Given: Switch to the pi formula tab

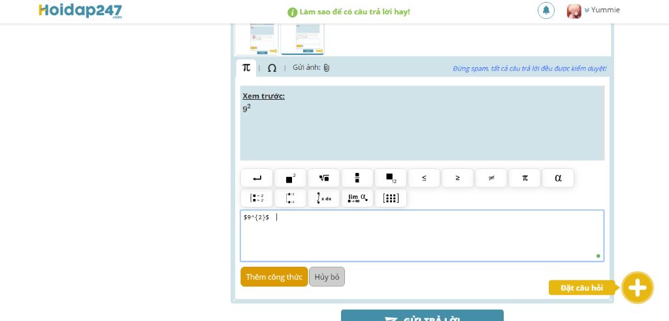Looking at the screenshot, I should (246, 68).
